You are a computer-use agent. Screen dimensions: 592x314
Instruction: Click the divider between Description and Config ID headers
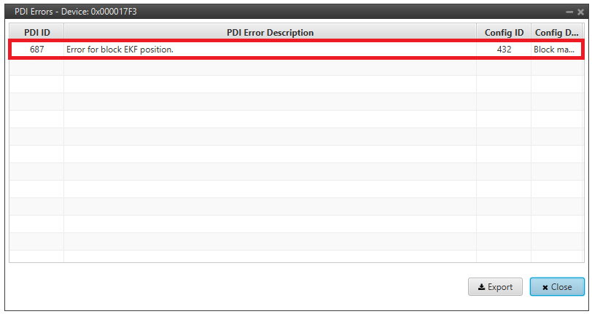point(477,33)
